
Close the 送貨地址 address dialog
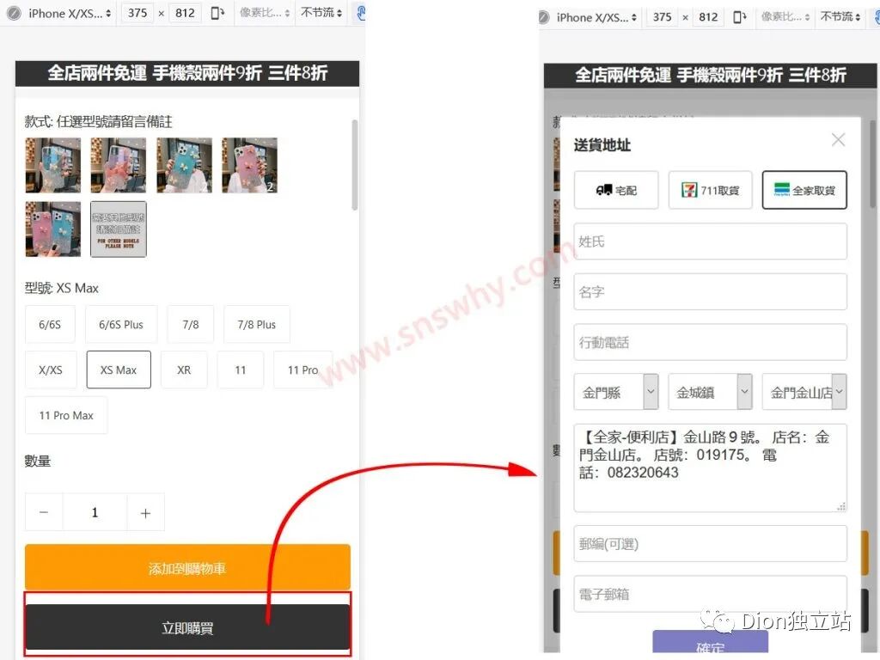838,139
